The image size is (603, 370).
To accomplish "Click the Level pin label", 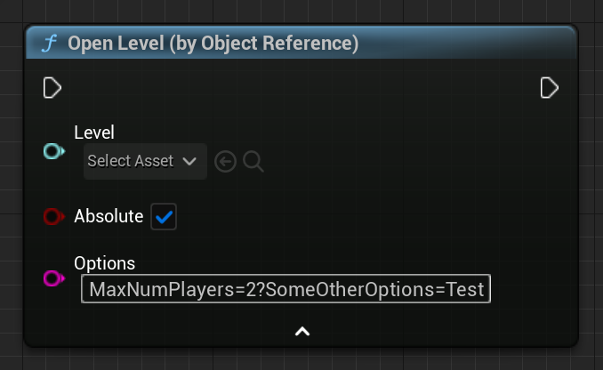I will [94, 133].
